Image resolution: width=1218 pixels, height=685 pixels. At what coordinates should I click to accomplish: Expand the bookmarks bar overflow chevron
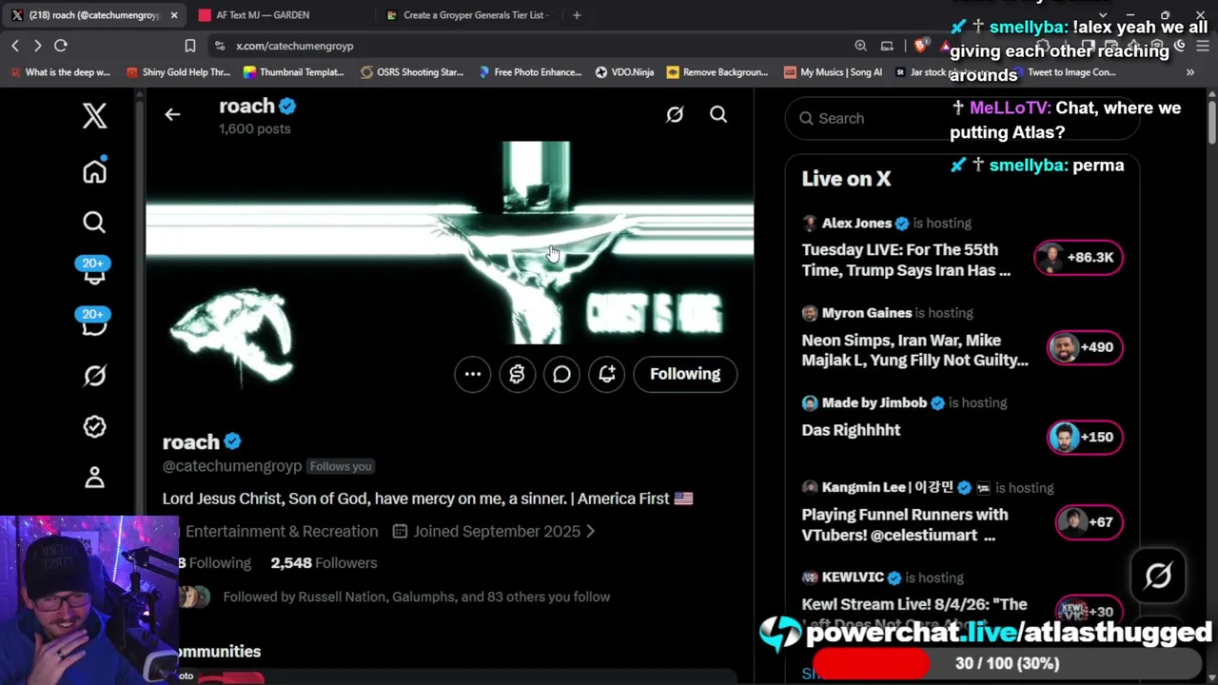1189,72
